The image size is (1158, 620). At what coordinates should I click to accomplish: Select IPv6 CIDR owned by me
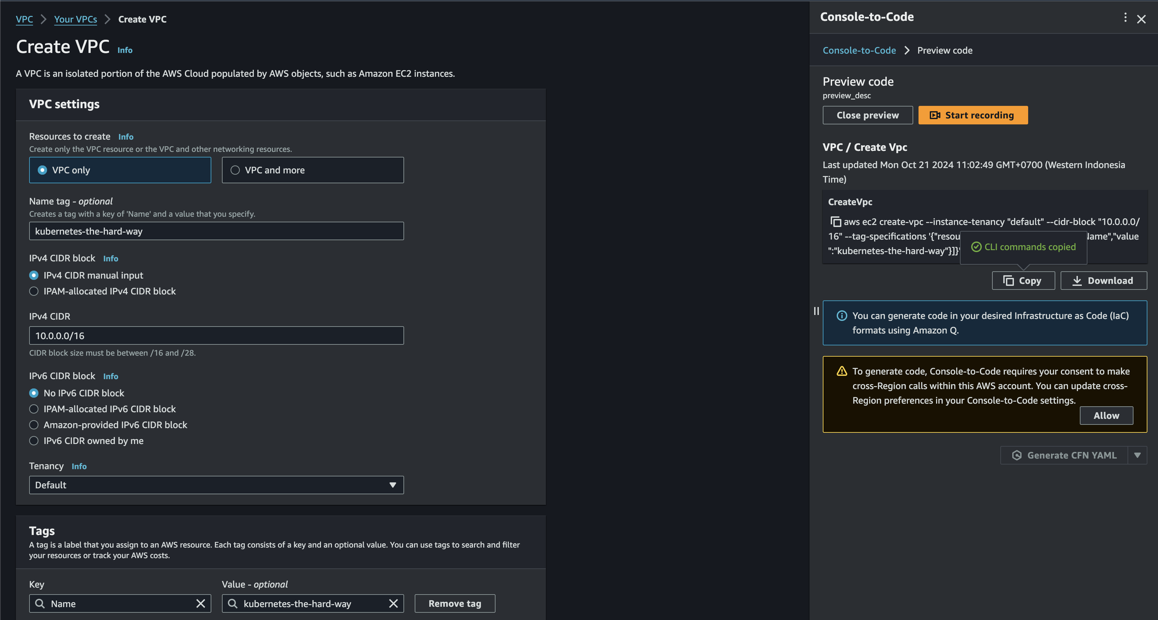(34, 441)
